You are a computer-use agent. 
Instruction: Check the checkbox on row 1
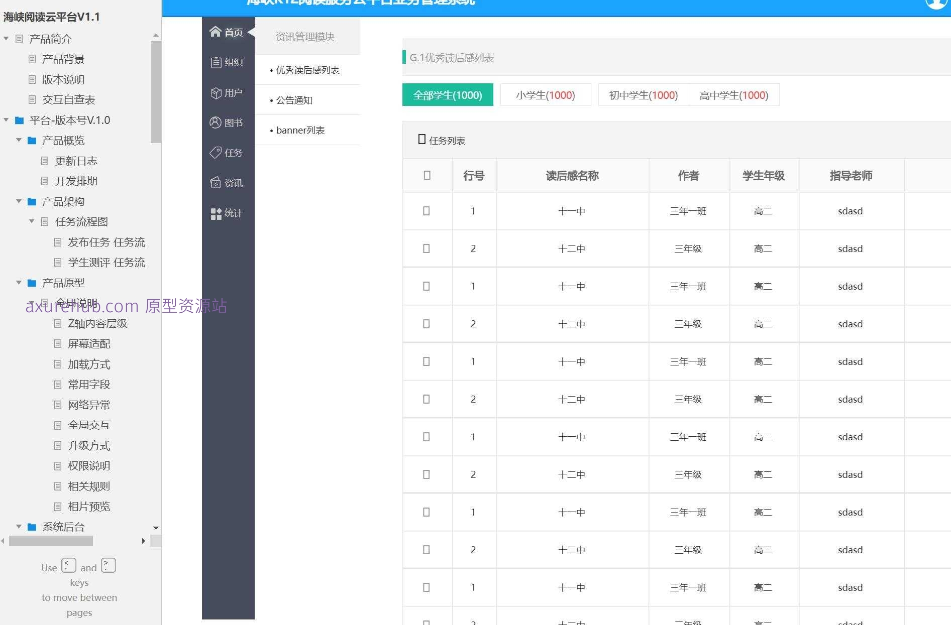427,211
